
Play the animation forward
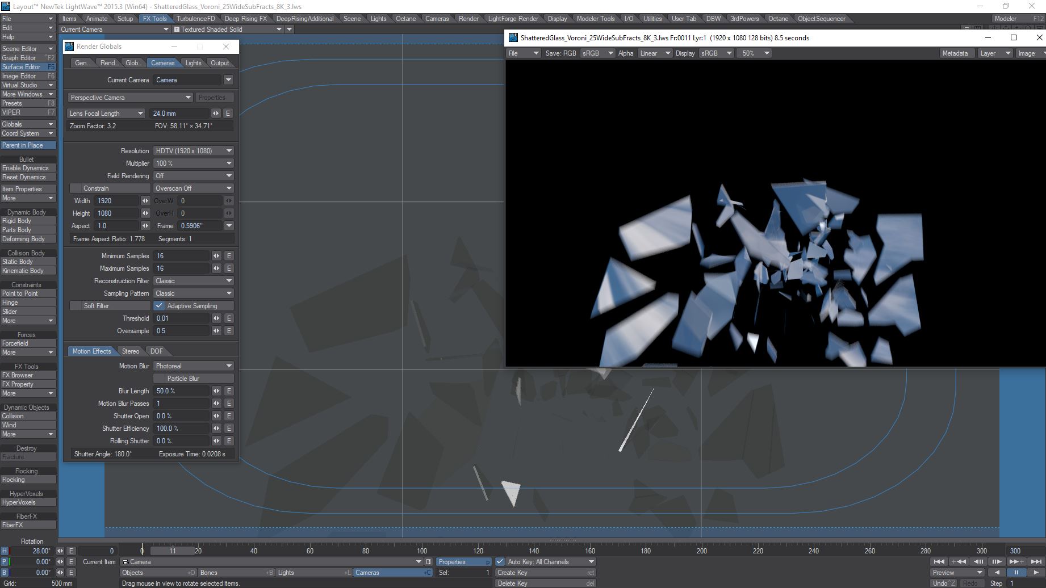tap(1035, 573)
